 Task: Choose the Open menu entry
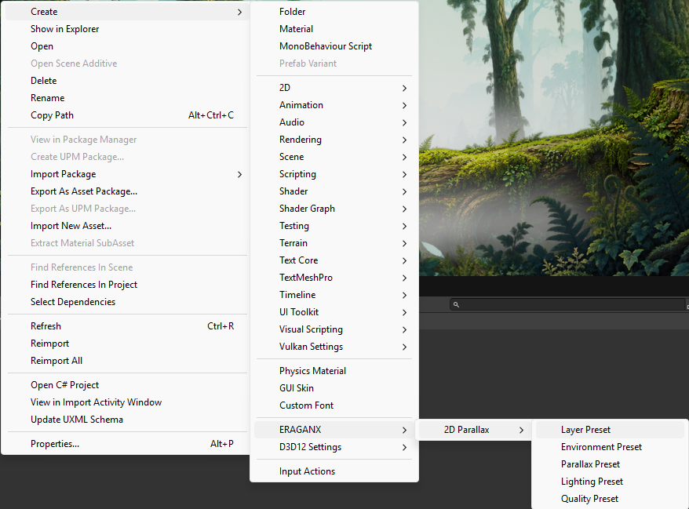pos(127,46)
